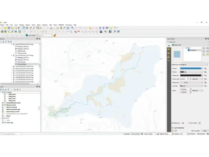Click the Coordinate field in the status bar
Viewport: 209px width, 157px height.
click(135, 134)
